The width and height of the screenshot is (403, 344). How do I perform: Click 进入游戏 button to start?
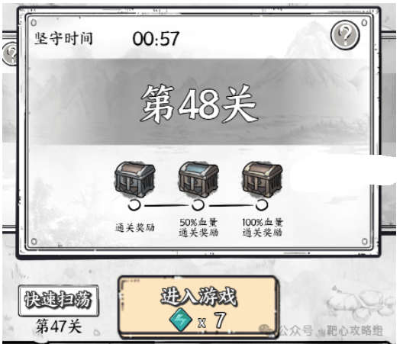click(x=198, y=307)
